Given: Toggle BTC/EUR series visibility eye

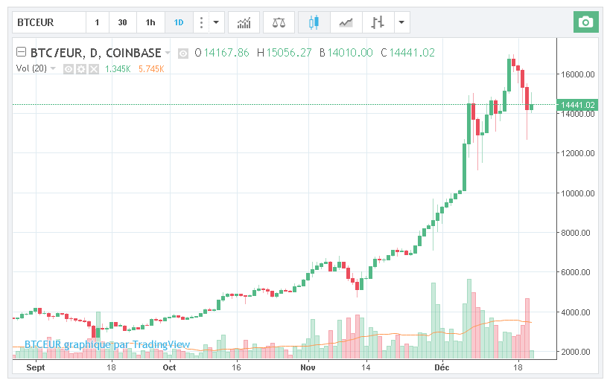Looking at the screenshot, I should pyautogui.click(x=183, y=53).
